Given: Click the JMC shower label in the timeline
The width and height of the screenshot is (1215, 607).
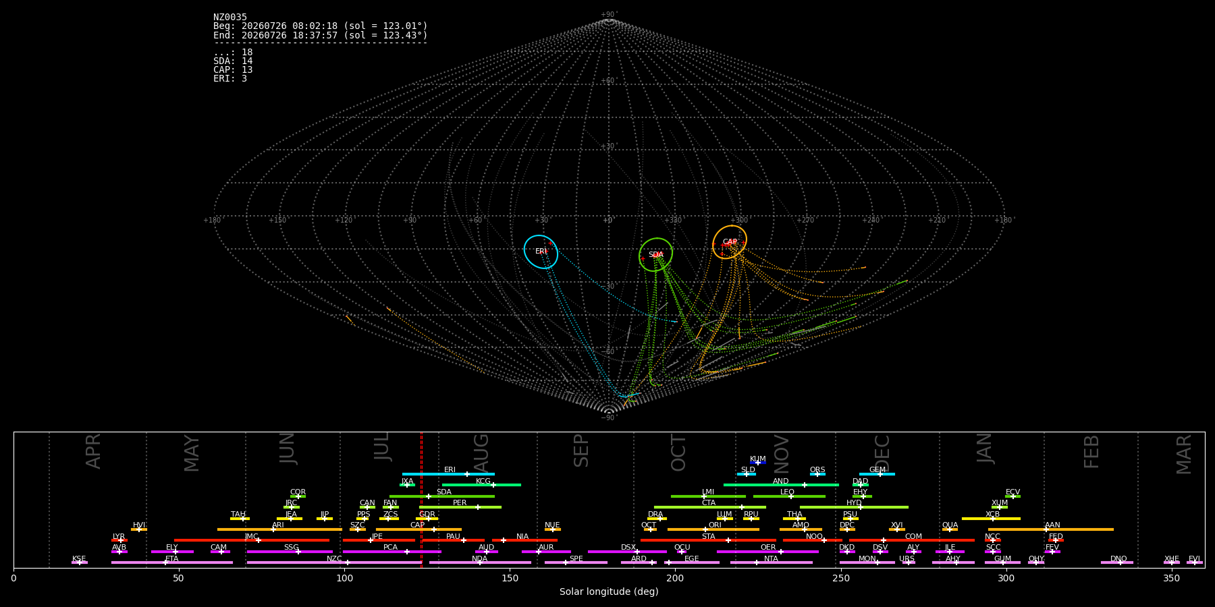Looking at the screenshot, I should pos(252,537).
